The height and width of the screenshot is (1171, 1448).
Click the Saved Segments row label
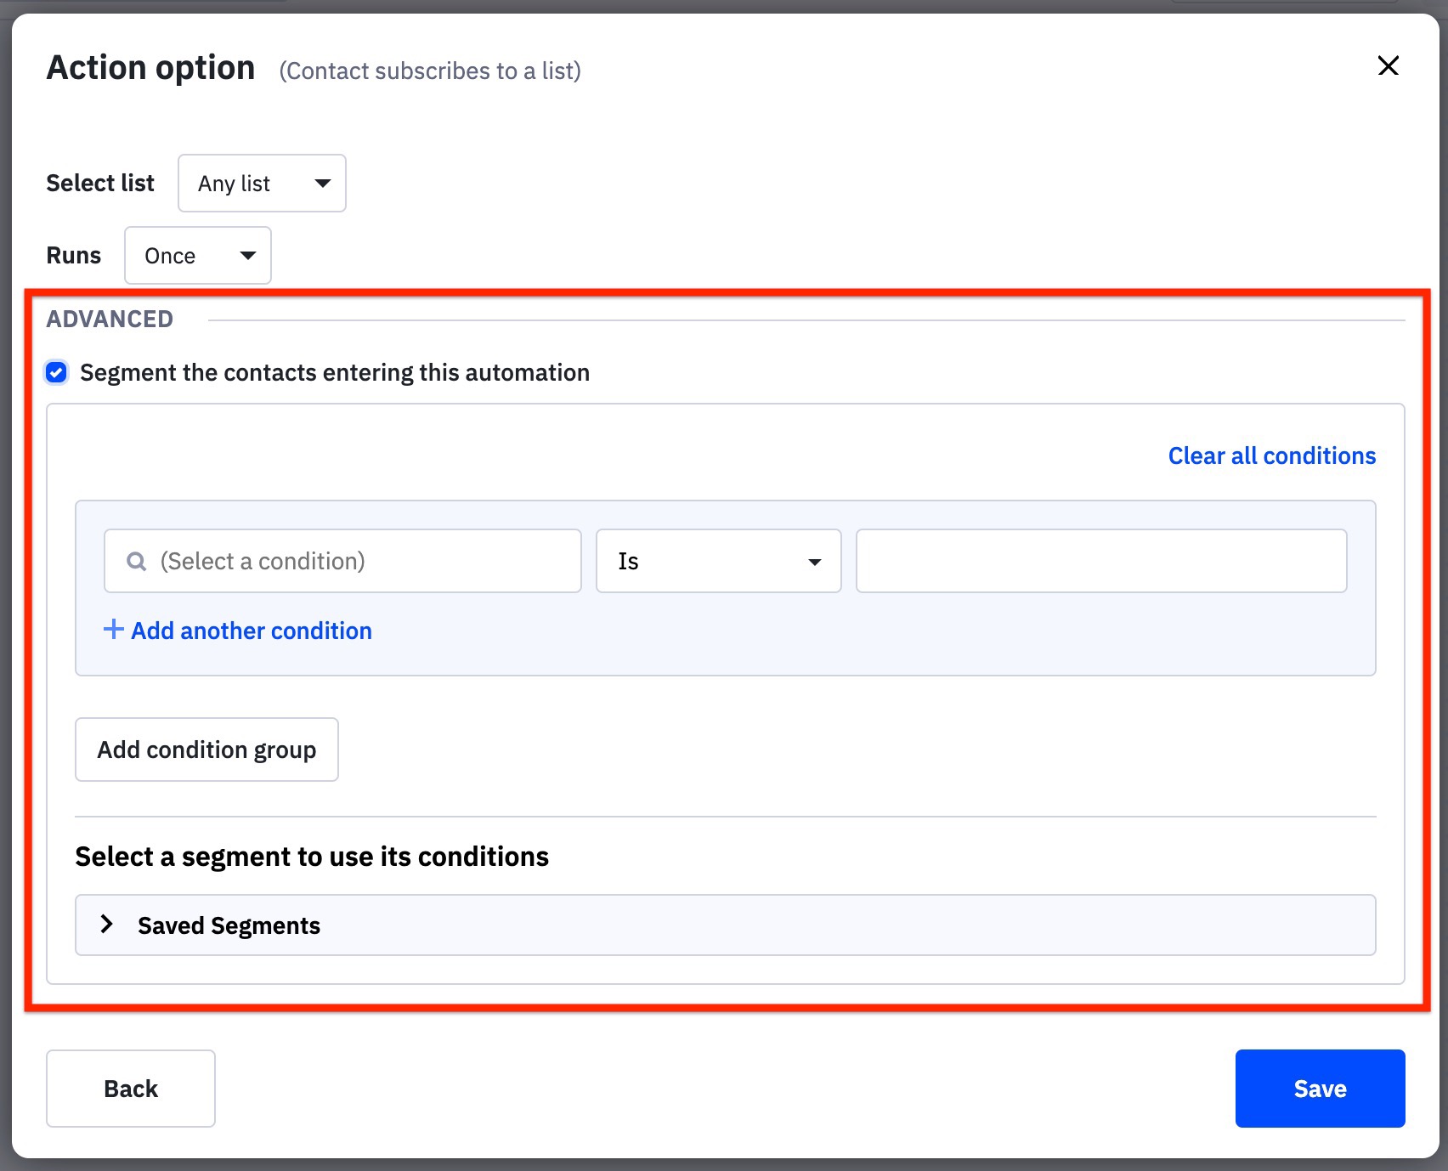point(229,925)
